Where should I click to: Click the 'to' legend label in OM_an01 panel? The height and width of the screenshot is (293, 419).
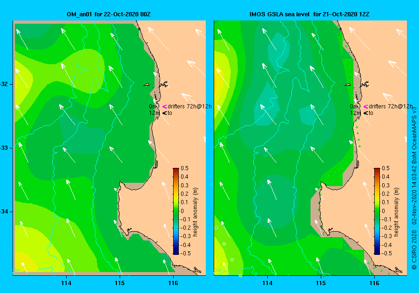coord(169,113)
